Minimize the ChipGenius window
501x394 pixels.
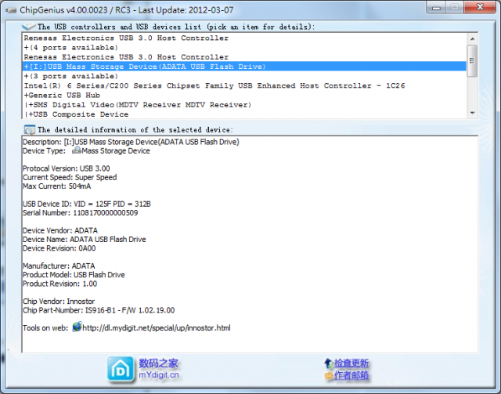[x=437, y=8]
